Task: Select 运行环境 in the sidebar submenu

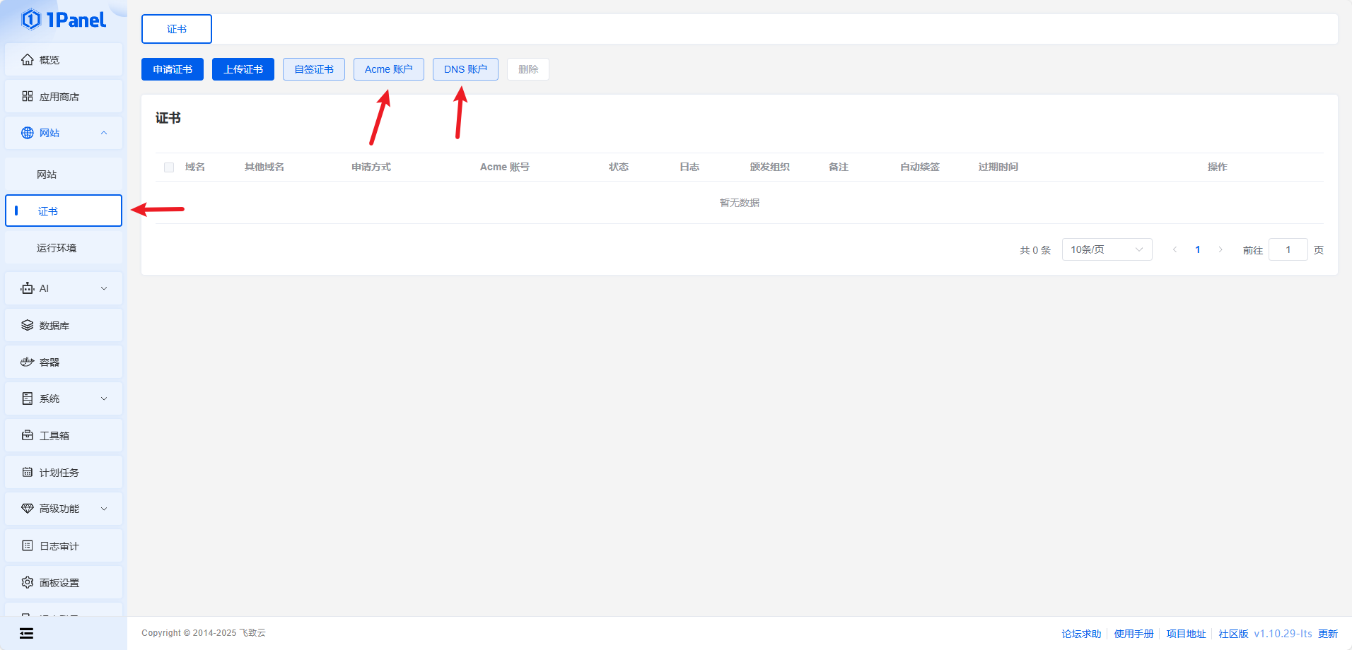Action: (57, 248)
